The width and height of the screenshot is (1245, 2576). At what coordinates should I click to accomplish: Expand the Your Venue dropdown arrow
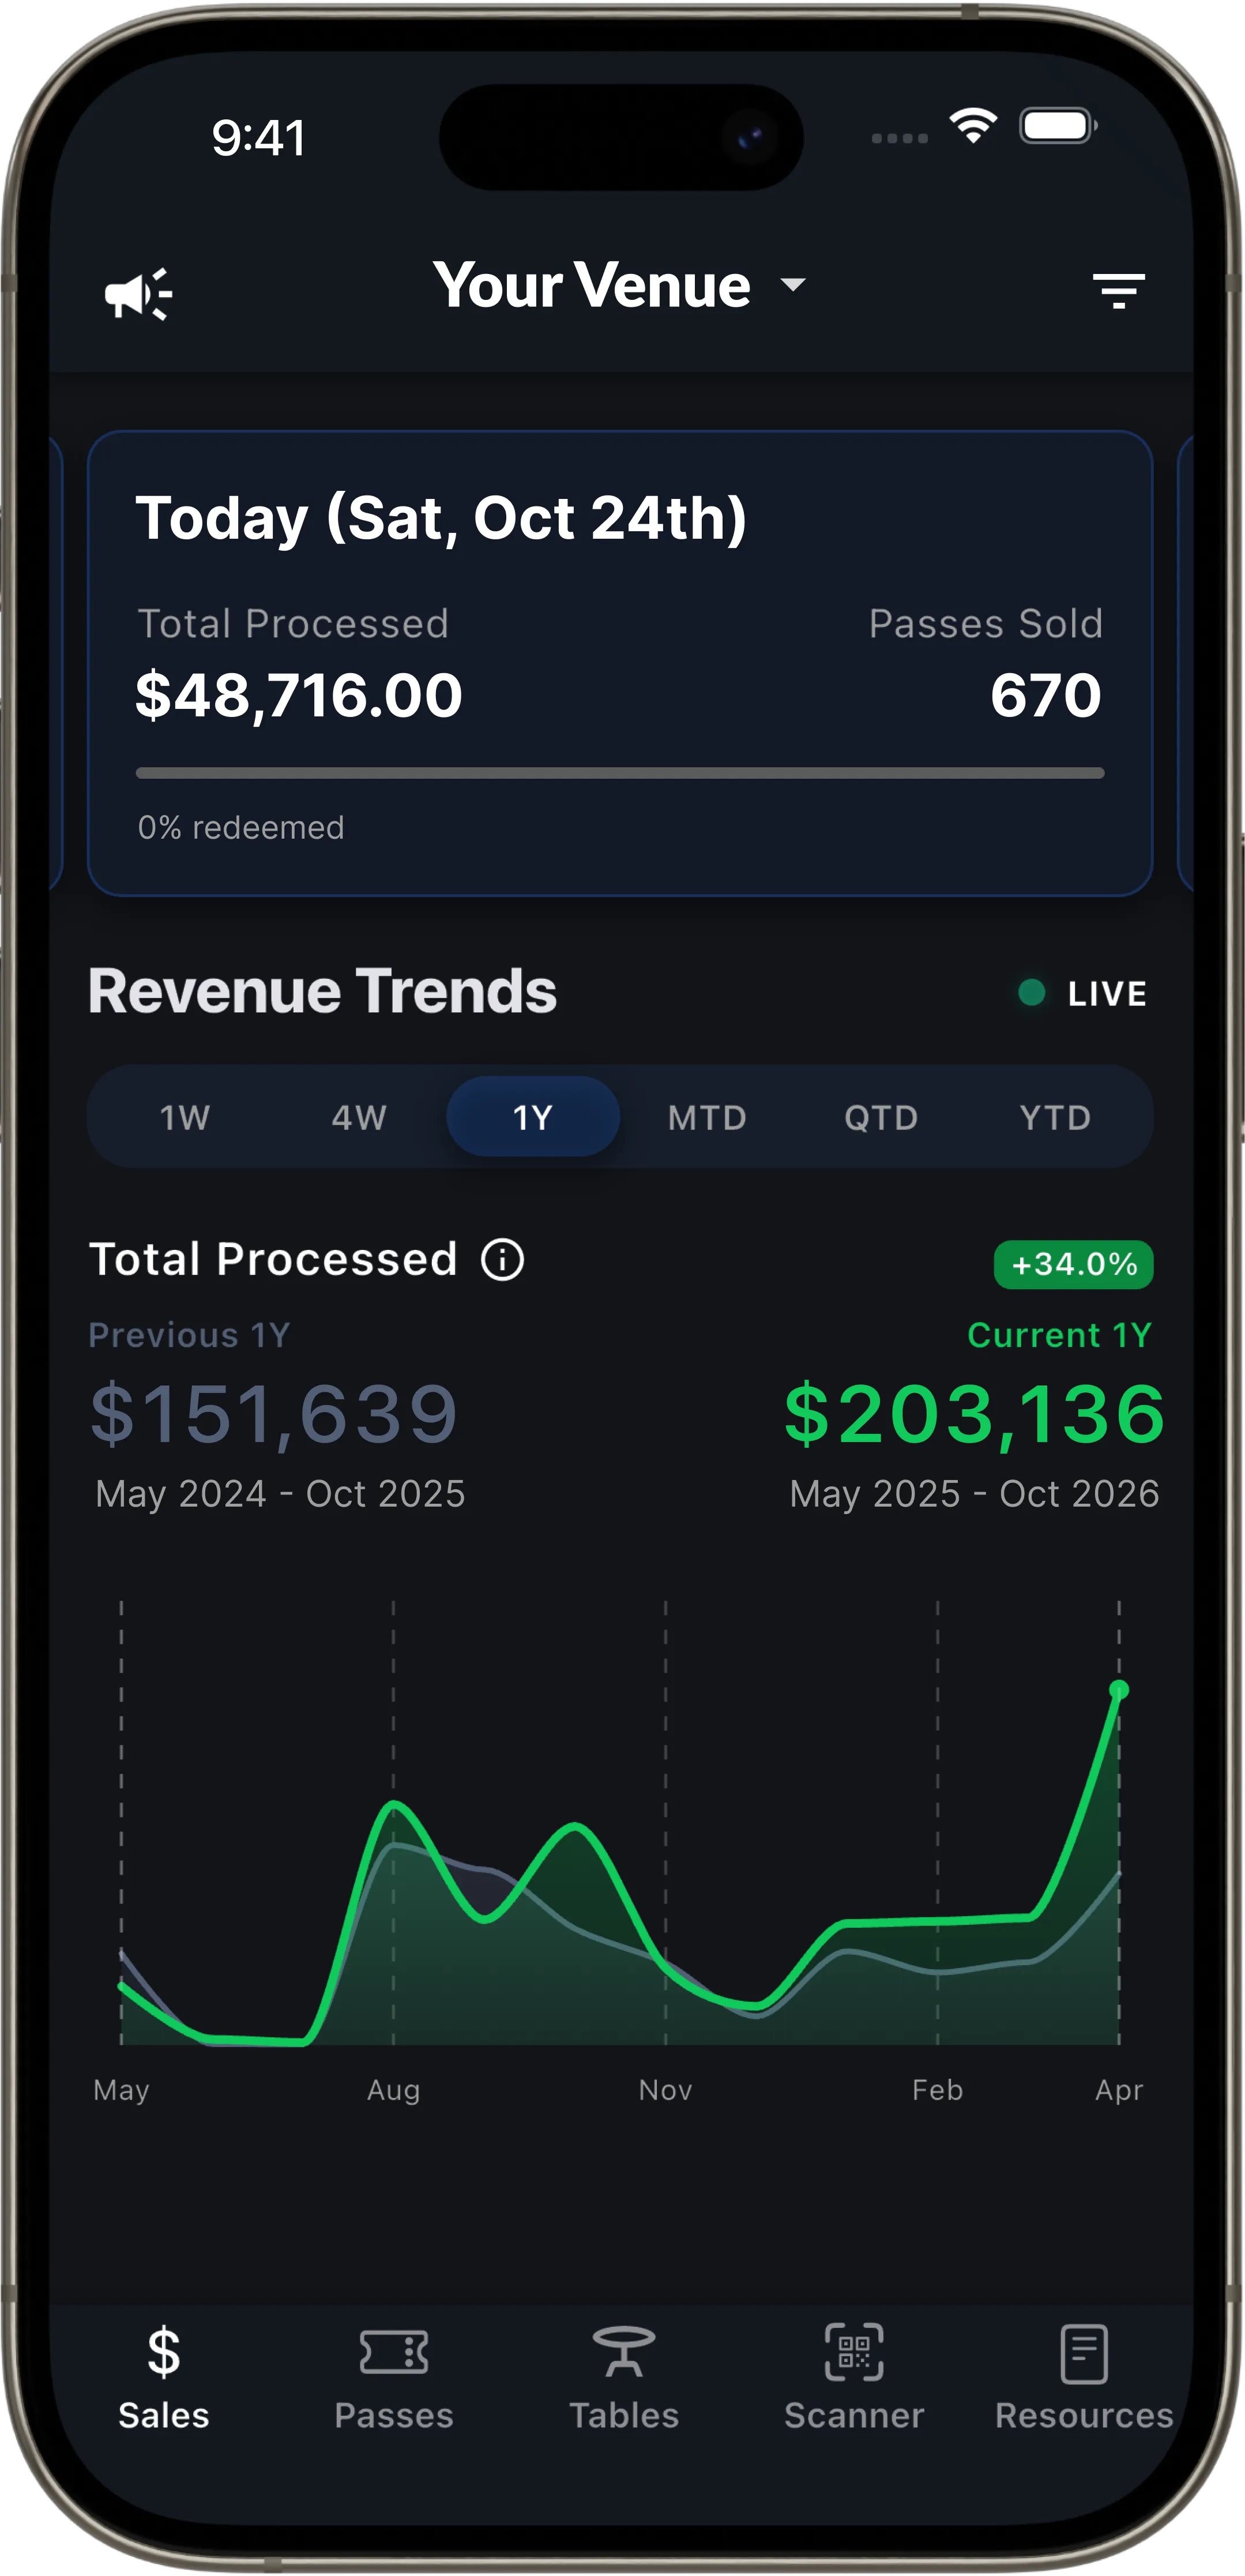pyautogui.click(x=793, y=285)
